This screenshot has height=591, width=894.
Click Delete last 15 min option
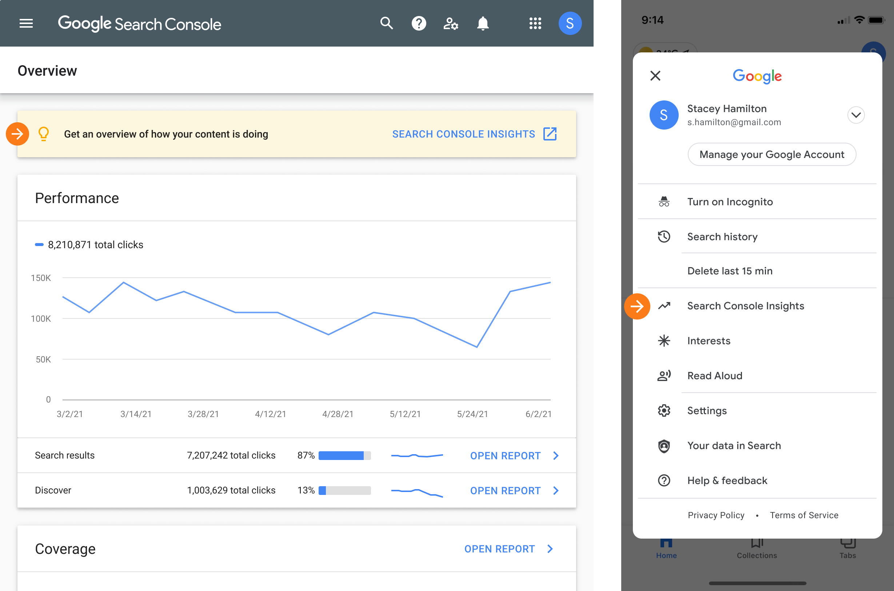pos(730,270)
